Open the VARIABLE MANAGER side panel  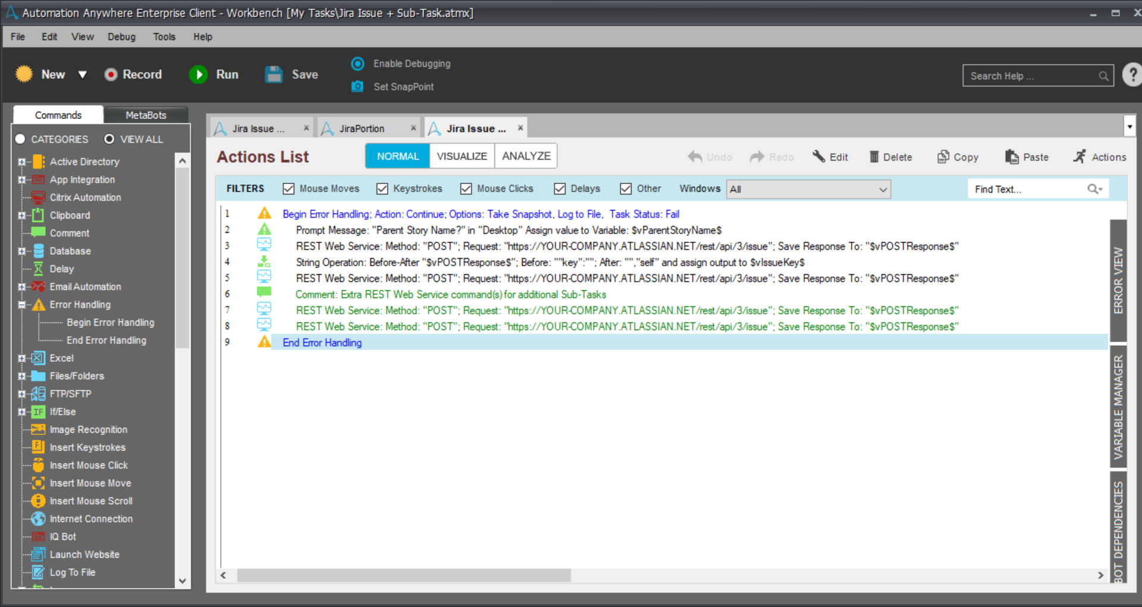1118,407
